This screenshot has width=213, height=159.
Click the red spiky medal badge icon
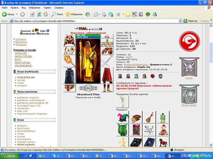[x=152, y=76]
